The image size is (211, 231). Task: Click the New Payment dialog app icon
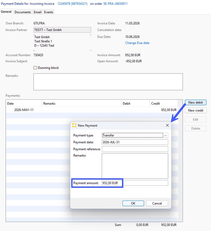coord(74,125)
